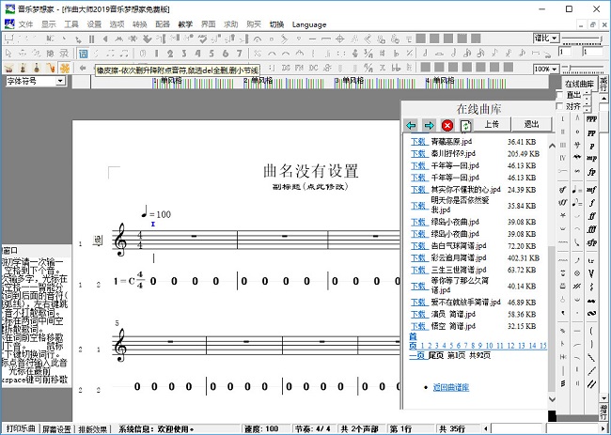Click the 上传 upload button
The width and height of the screenshot is (611, 435).
[x=492, y=125]
